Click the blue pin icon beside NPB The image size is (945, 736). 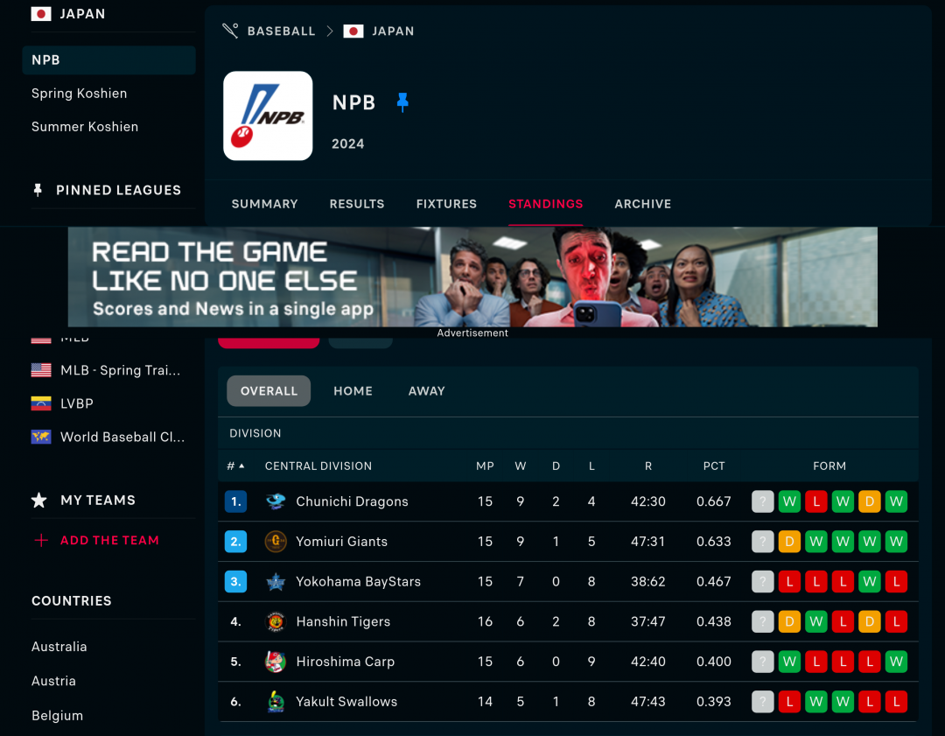pos(402,102)
